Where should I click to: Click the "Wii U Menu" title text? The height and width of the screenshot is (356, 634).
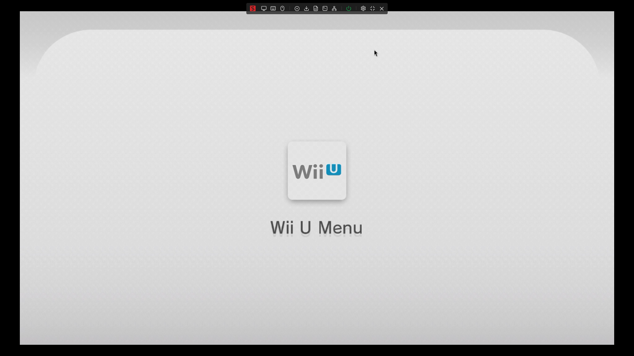pos(316,228)
